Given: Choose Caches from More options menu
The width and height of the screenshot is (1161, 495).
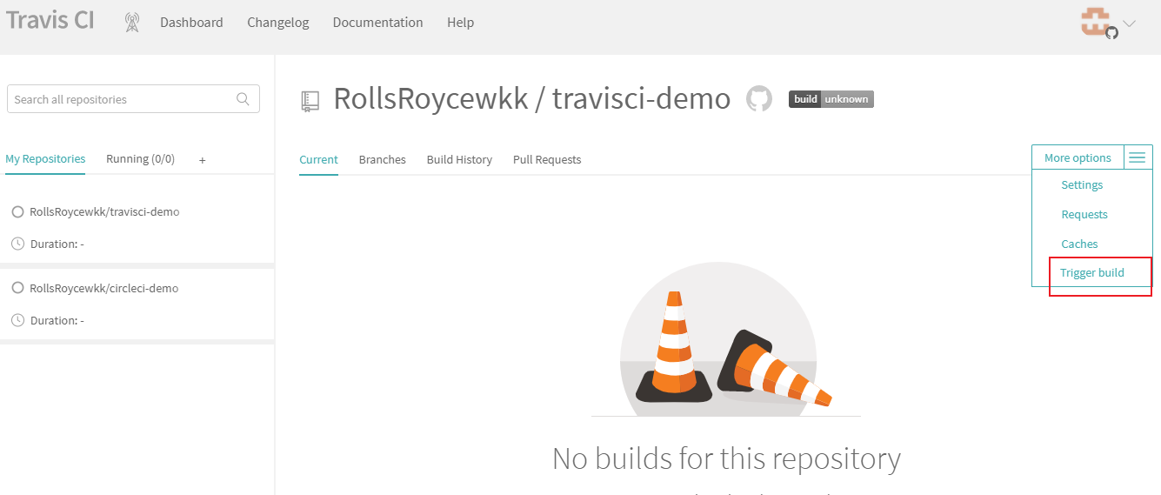Looking at the screenshot, I should point(1079,244).
